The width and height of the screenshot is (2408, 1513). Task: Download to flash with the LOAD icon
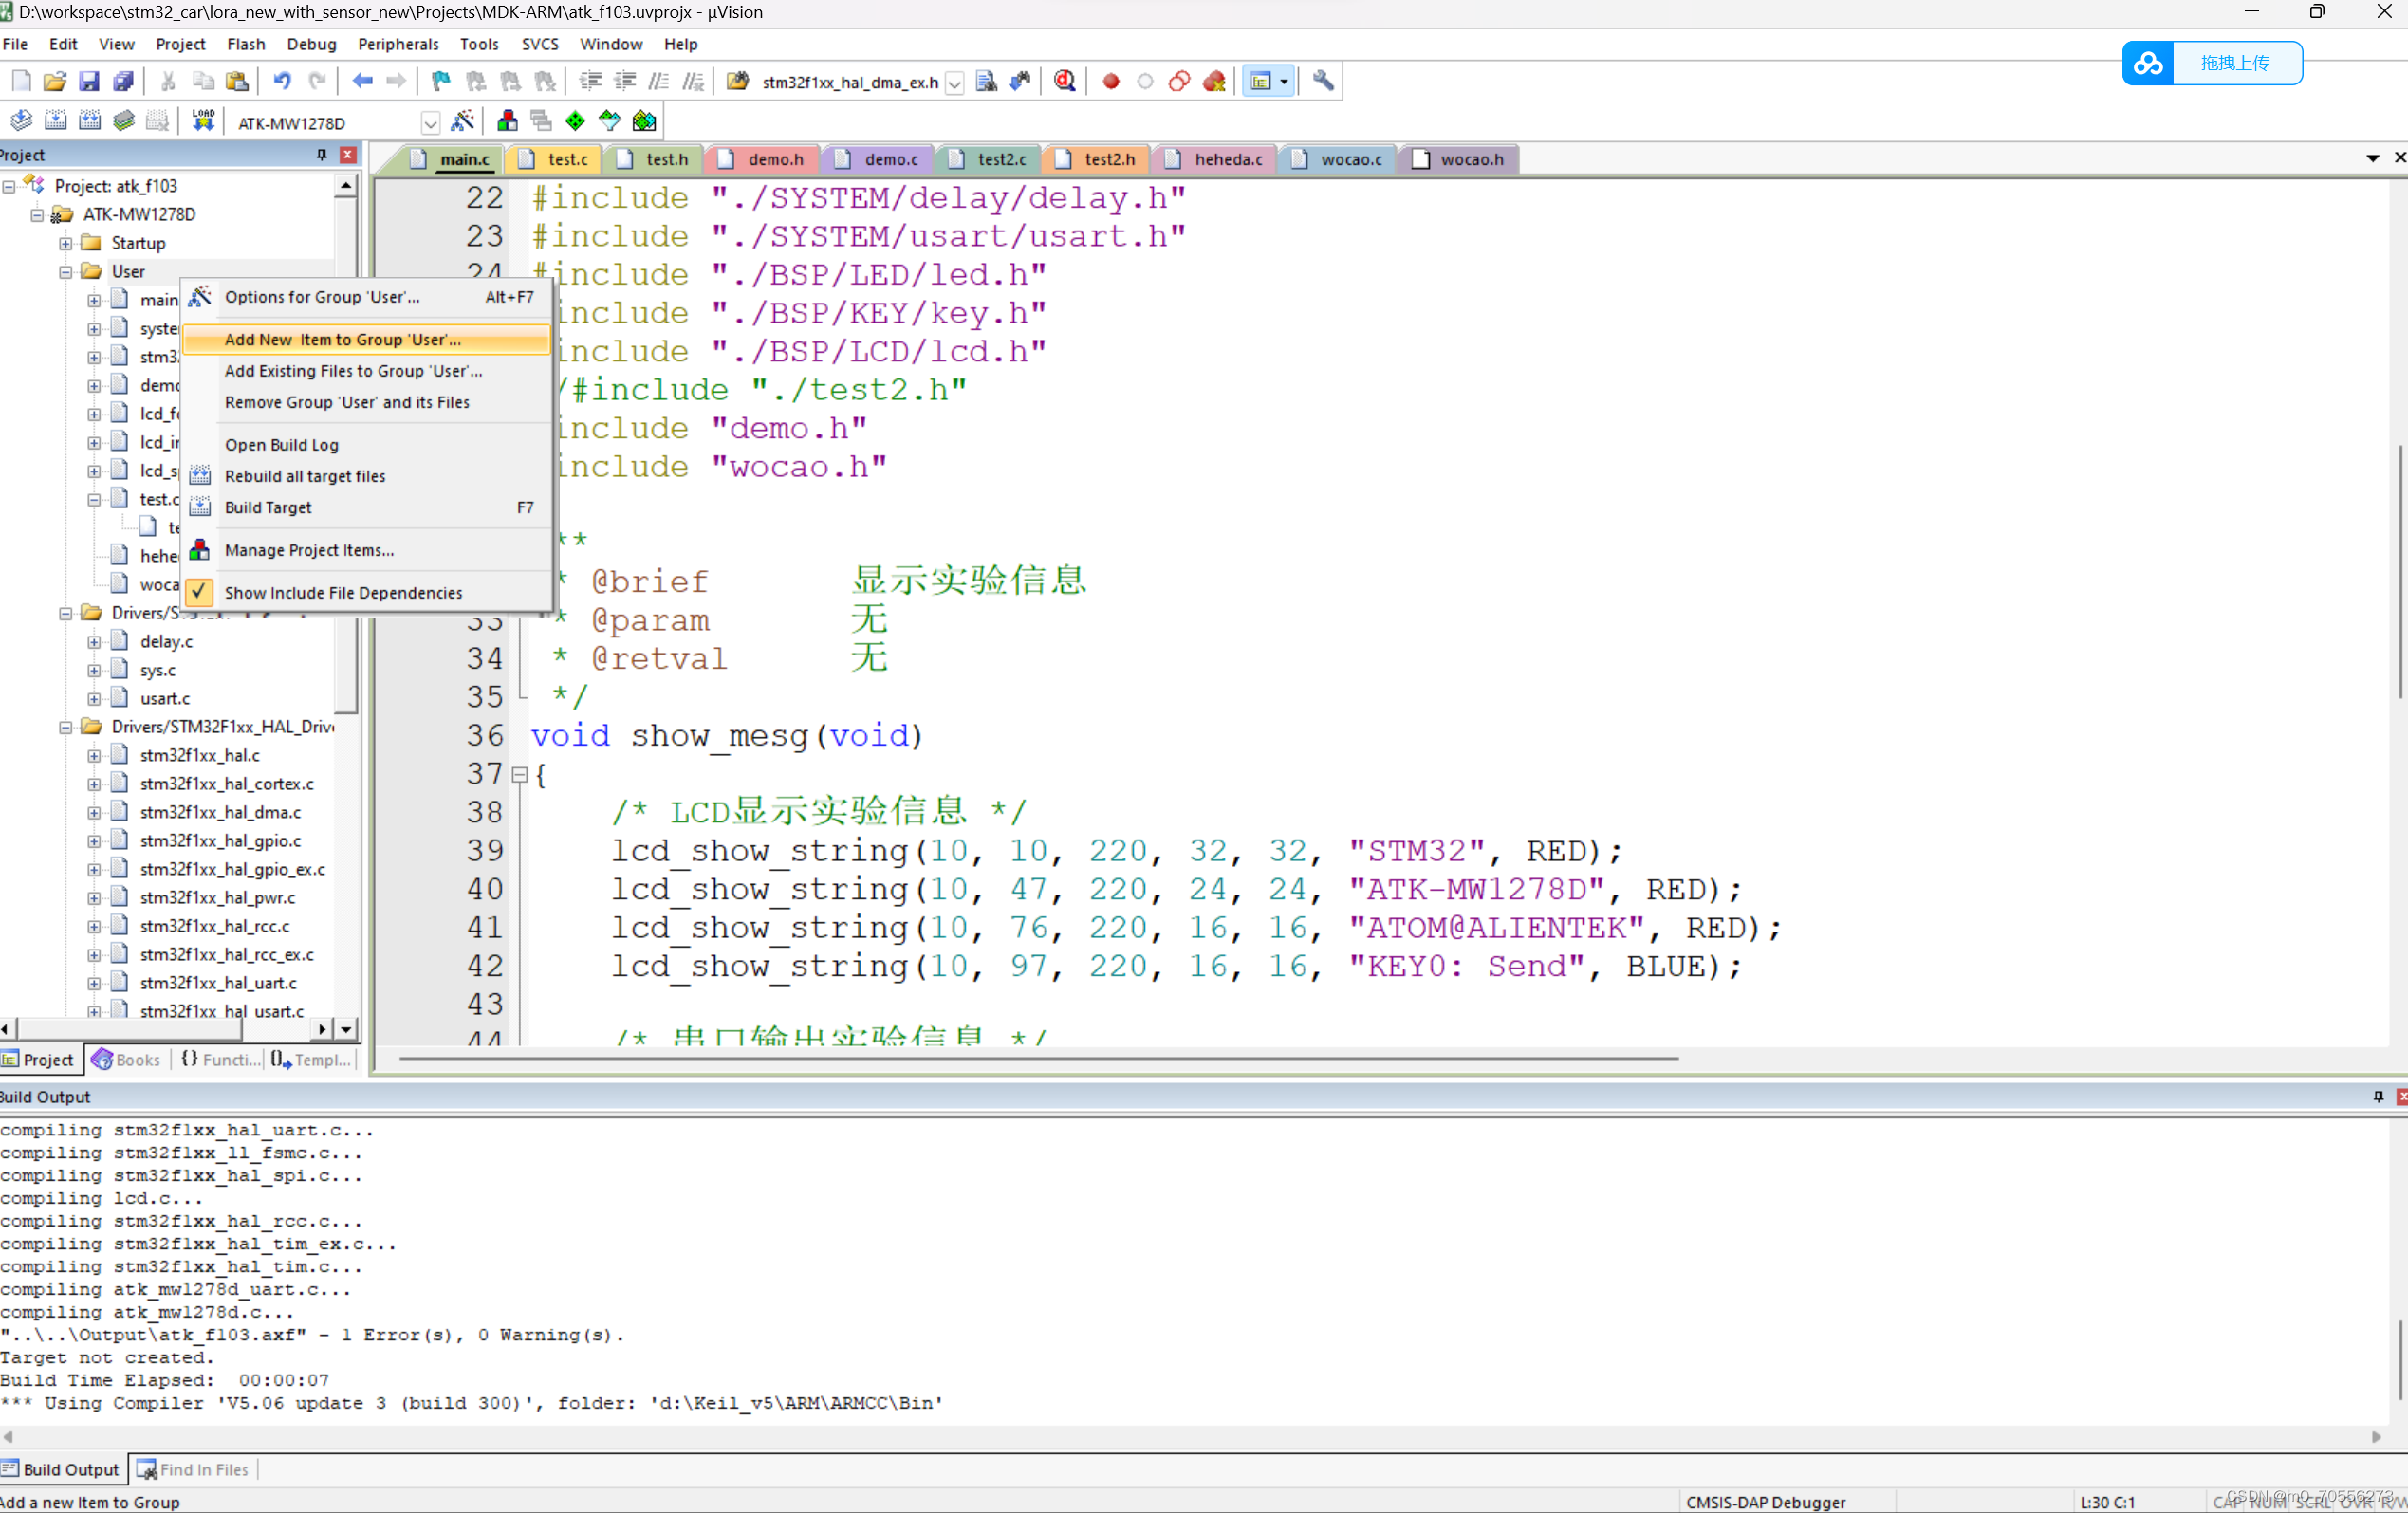point(203,122)
